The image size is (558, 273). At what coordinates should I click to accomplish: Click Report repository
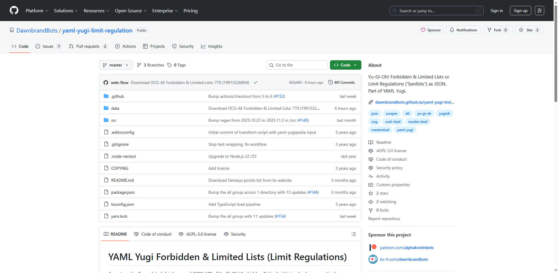point(384,219)
